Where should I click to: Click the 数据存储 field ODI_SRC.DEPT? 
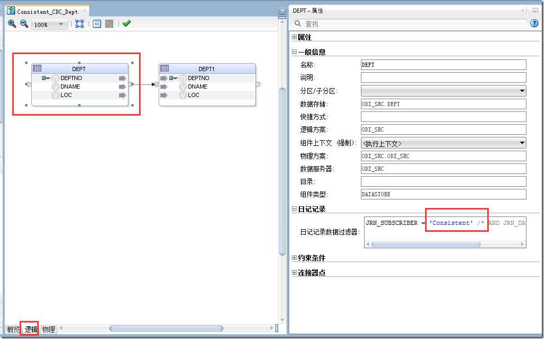(443, 104)
